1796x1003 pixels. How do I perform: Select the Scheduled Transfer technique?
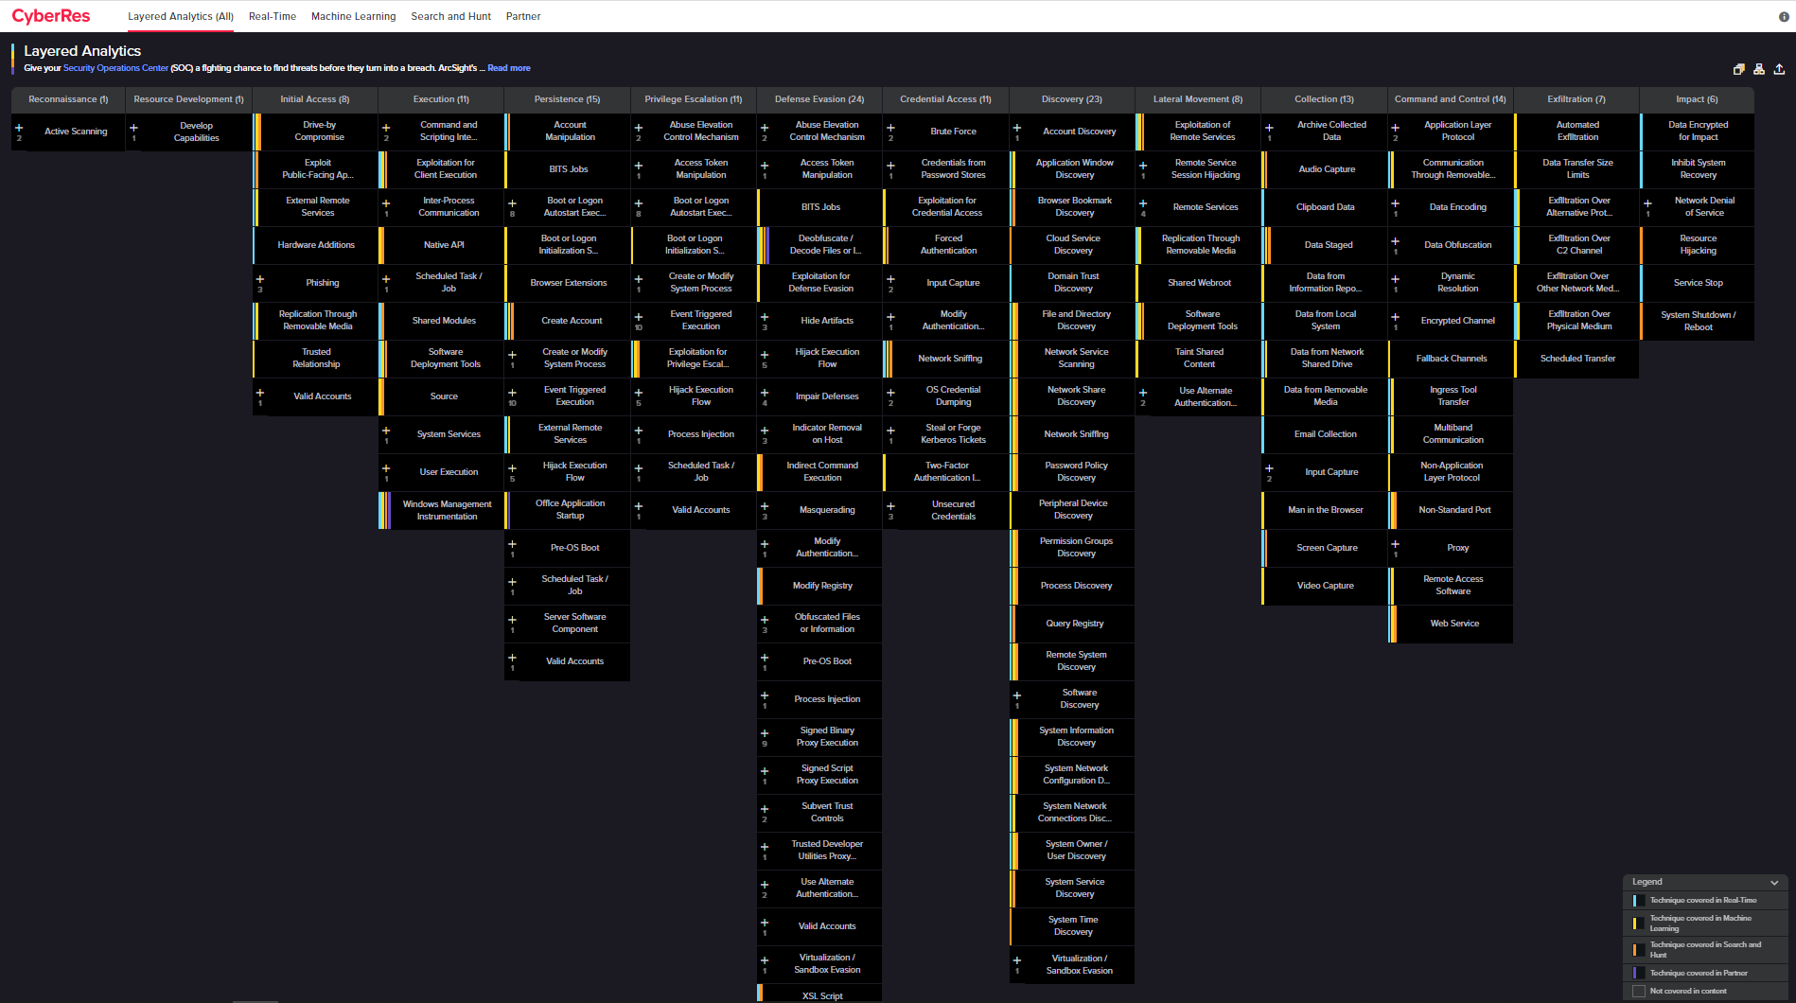coord(1577,359)
